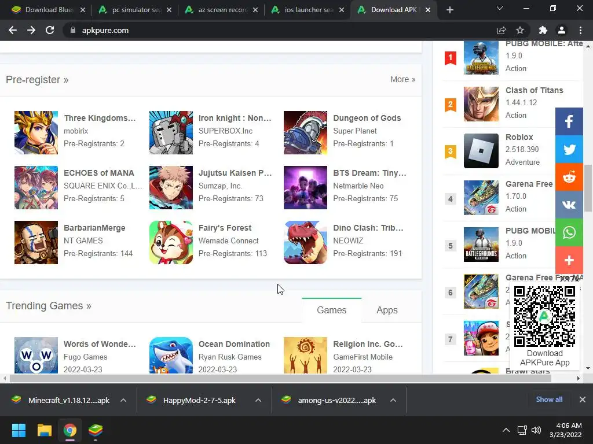
Task: Open Ocean Domination title link
Action: point(234,344)
